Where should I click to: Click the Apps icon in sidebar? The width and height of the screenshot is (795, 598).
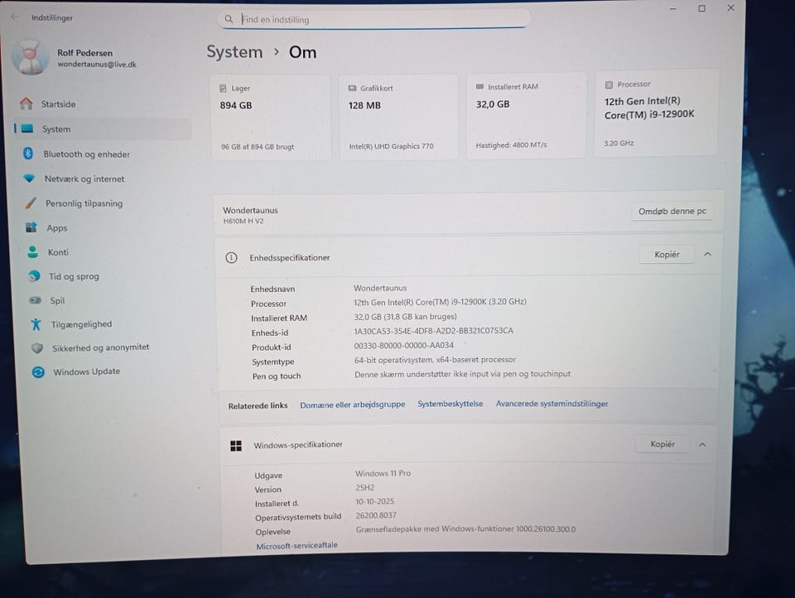31,227
